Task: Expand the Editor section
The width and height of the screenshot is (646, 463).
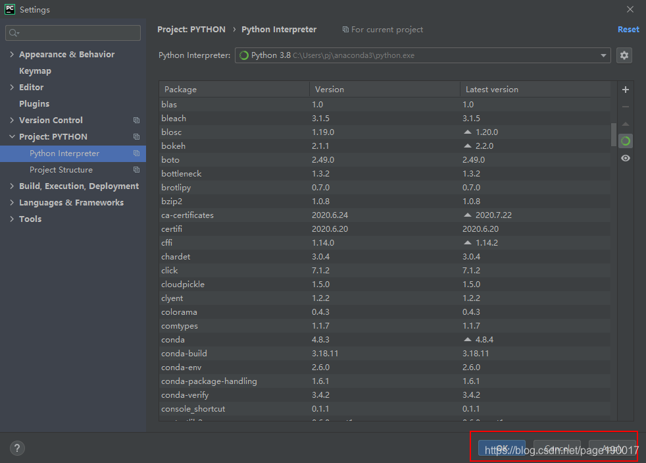Action: 12,88
